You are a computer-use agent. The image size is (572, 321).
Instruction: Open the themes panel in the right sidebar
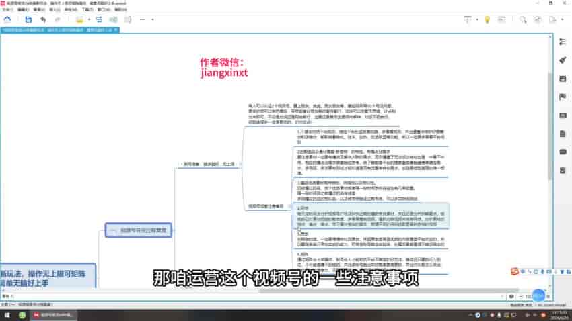(563, 116)
